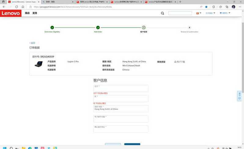Viewport: 244px width, 149px height.
Task: Focus the header search box
Action: click(180, 13)
